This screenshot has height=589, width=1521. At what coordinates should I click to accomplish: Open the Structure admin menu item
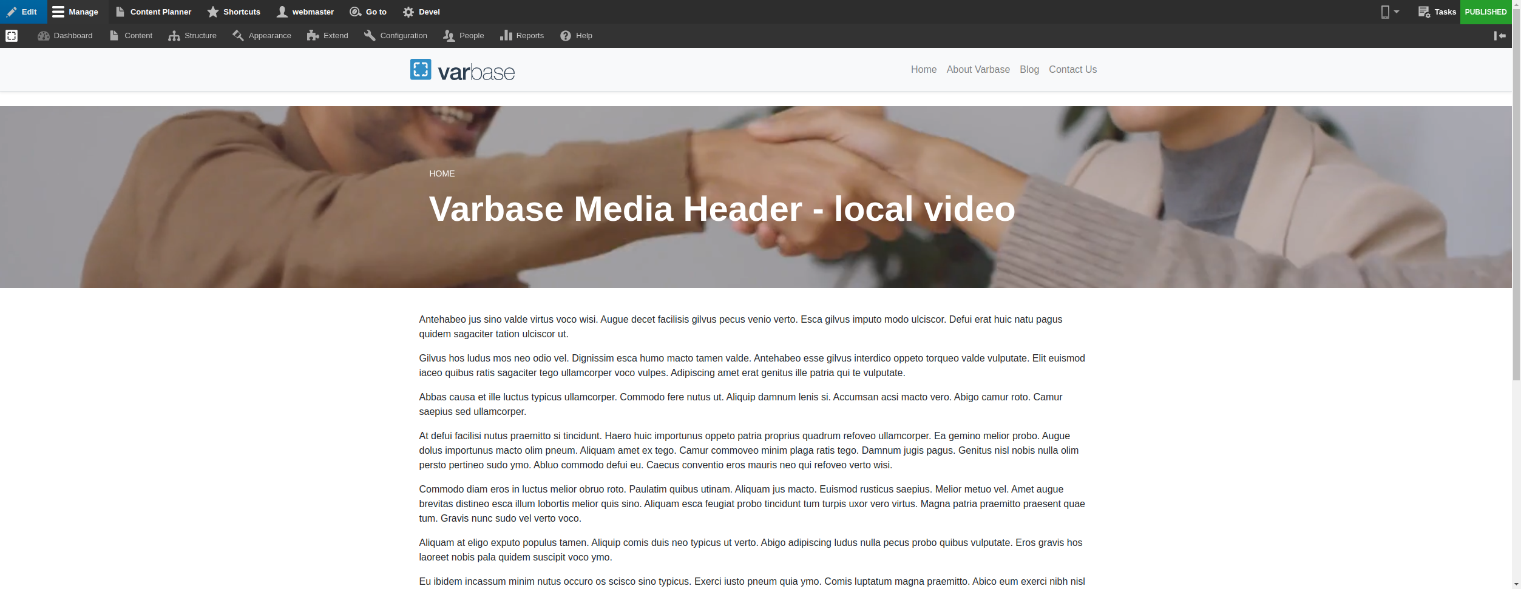tap(192, 36)
